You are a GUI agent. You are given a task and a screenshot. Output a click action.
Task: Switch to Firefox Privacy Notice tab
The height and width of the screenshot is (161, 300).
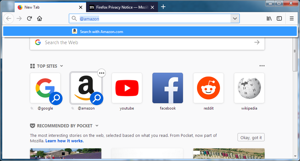[122, 7]
